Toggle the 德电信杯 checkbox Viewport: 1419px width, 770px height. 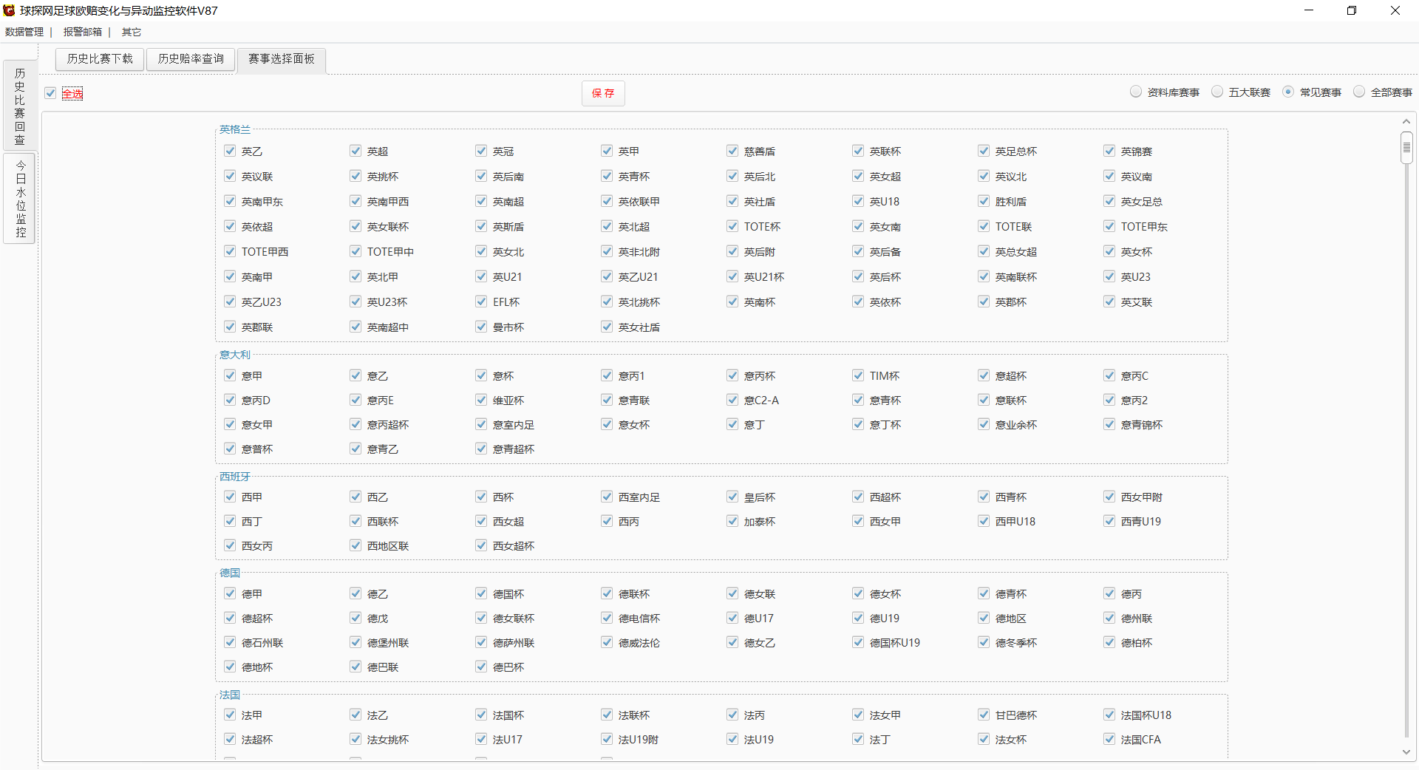tap(607, 618)
